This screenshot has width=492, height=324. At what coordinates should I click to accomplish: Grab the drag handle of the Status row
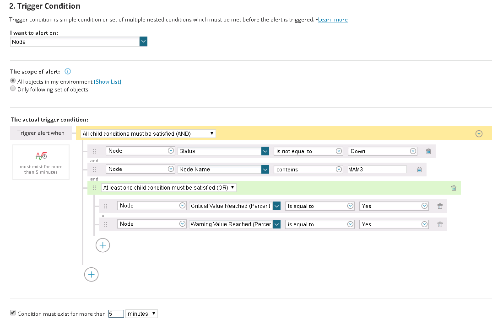point(94,151)
